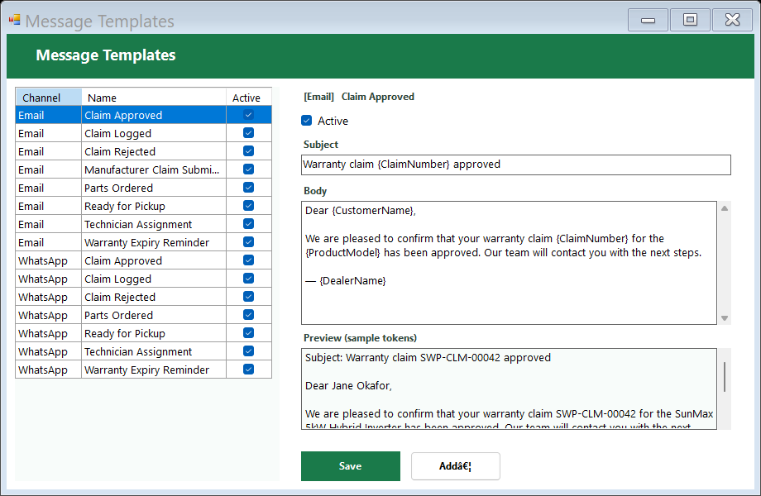Click the Preview sample tokens text box
The width and height of the screenshot is (761, 496).
coord(509,389)
